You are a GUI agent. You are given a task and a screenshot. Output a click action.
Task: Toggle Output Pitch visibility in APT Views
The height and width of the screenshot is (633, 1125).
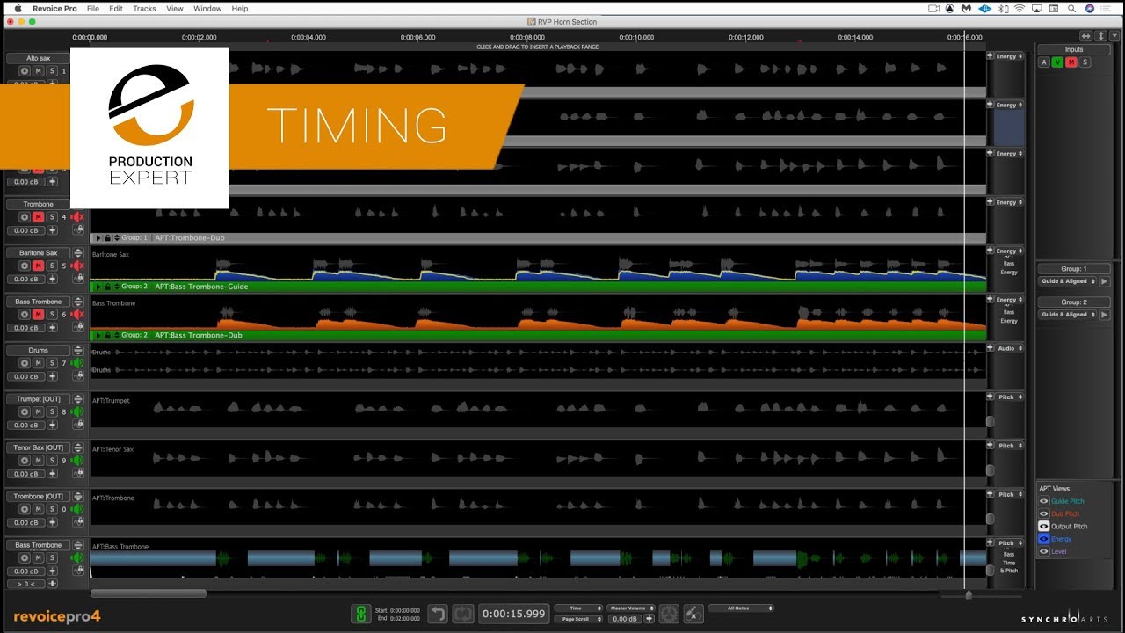1044,526
